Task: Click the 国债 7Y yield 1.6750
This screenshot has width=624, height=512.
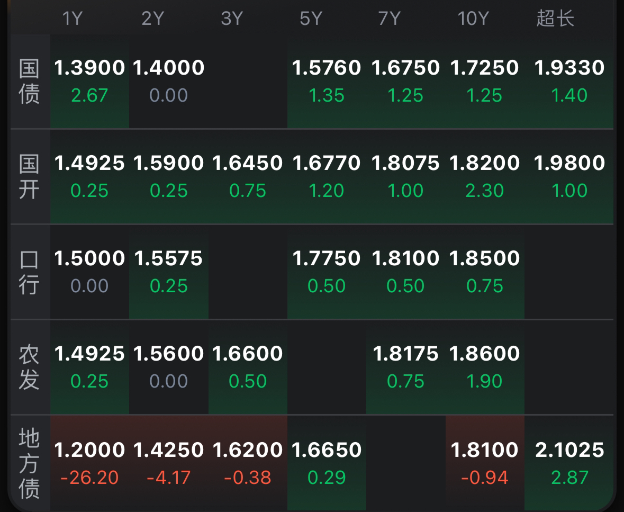Action: [x=405, y=68]
